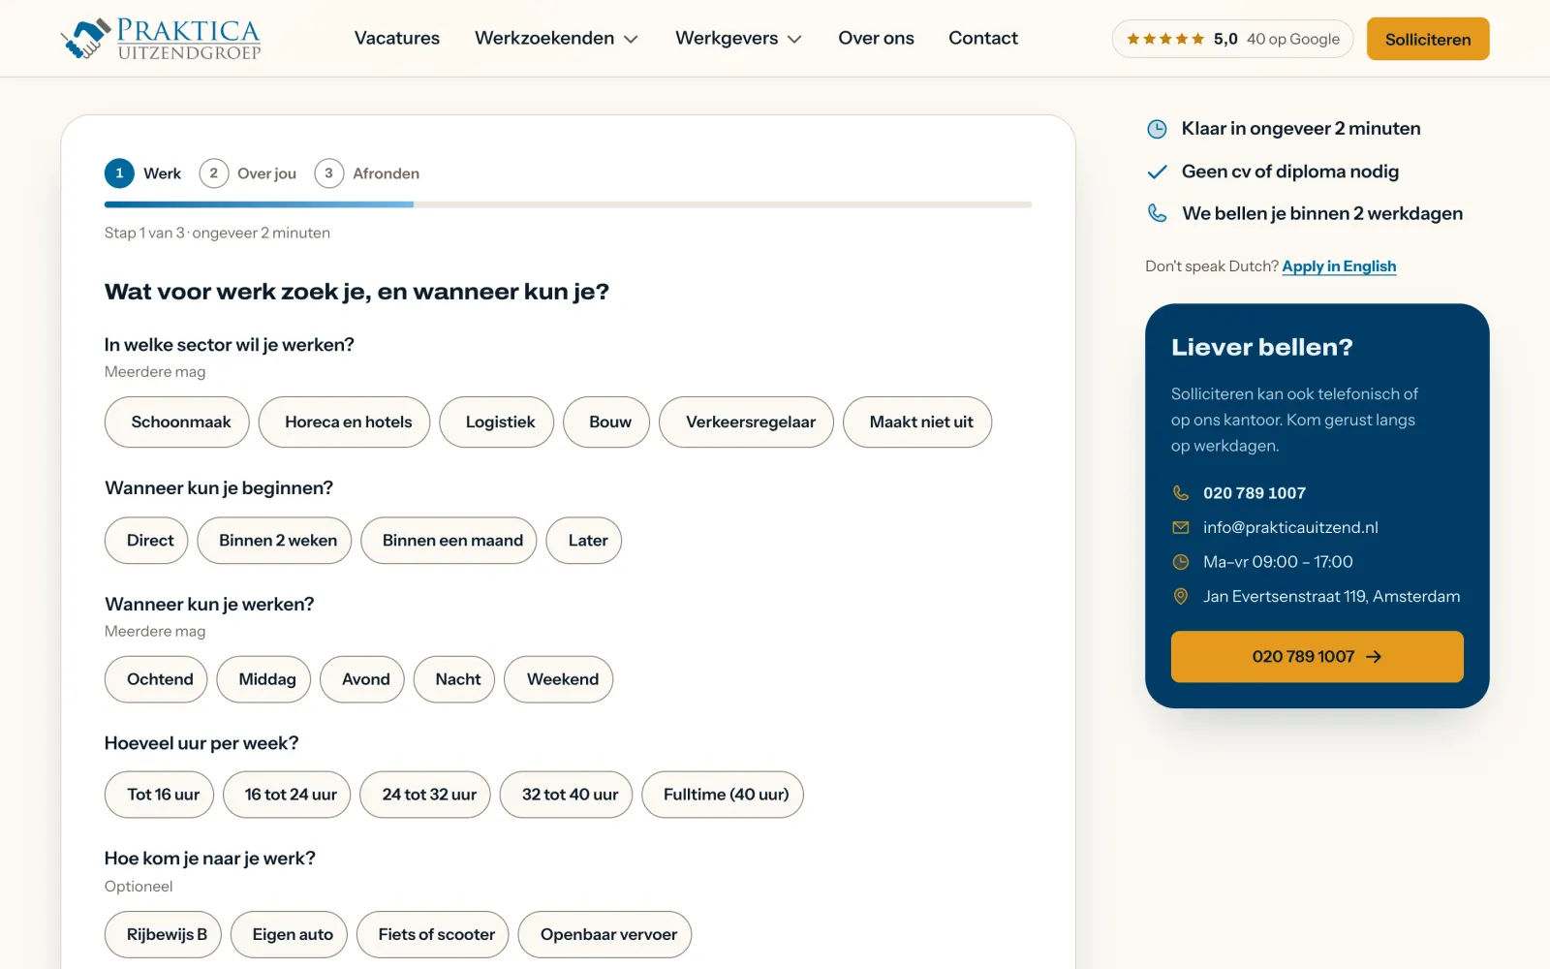The image size is (1550, 969).
Task: Toggle Ochtend availability
Action: coord(156,679)
